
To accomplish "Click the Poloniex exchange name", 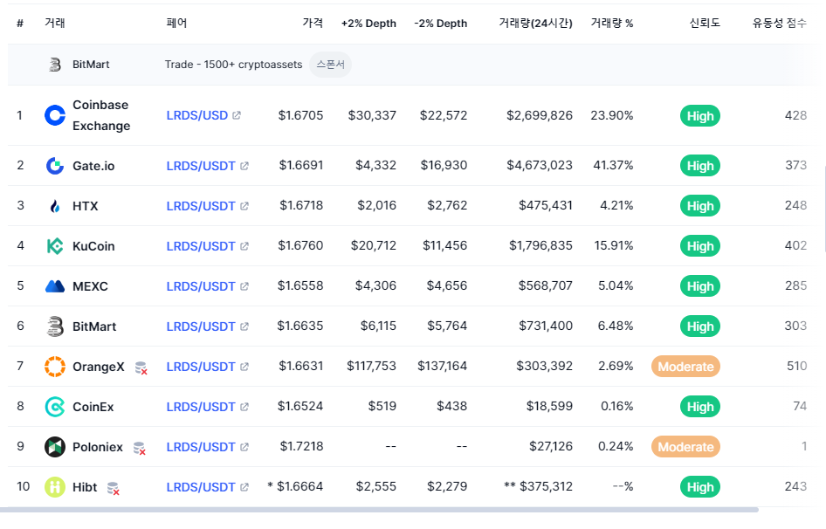I will [98, 447].
